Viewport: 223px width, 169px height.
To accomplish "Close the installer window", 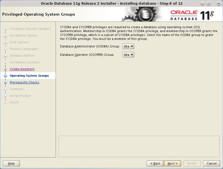I will pos(219,4).
